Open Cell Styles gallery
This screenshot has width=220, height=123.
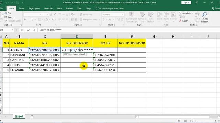(x=151, y=17)
